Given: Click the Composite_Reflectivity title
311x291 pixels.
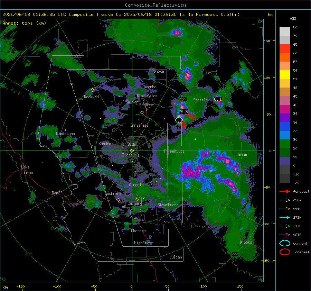Looking at the screenshot, I should point(155,5).
